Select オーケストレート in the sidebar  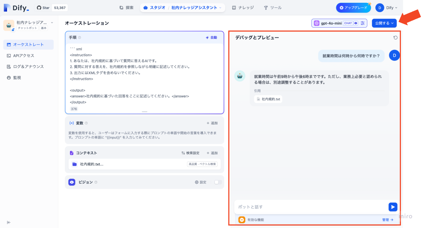point(29,44)
